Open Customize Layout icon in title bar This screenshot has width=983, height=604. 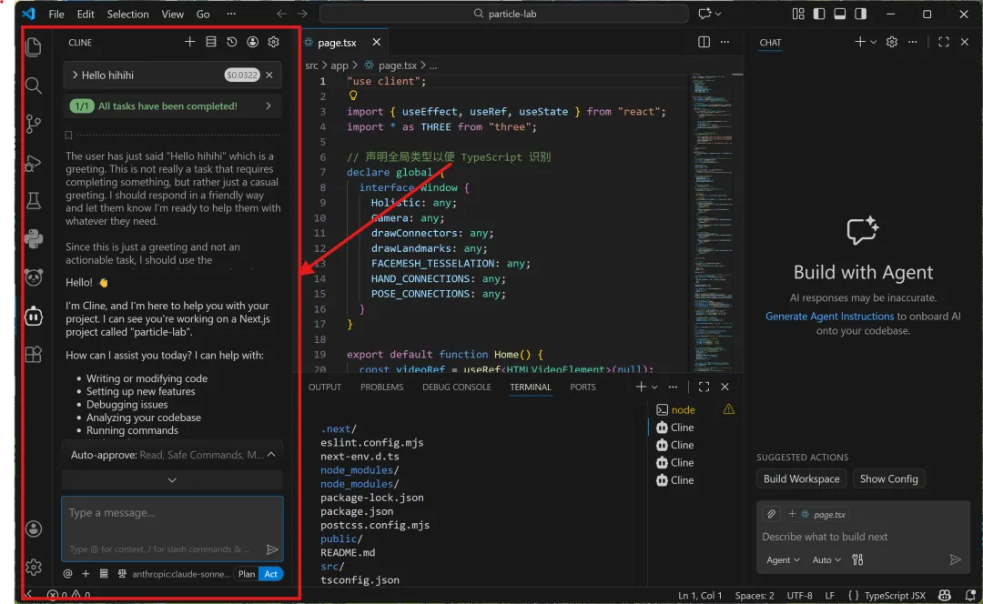click(798, 14)
